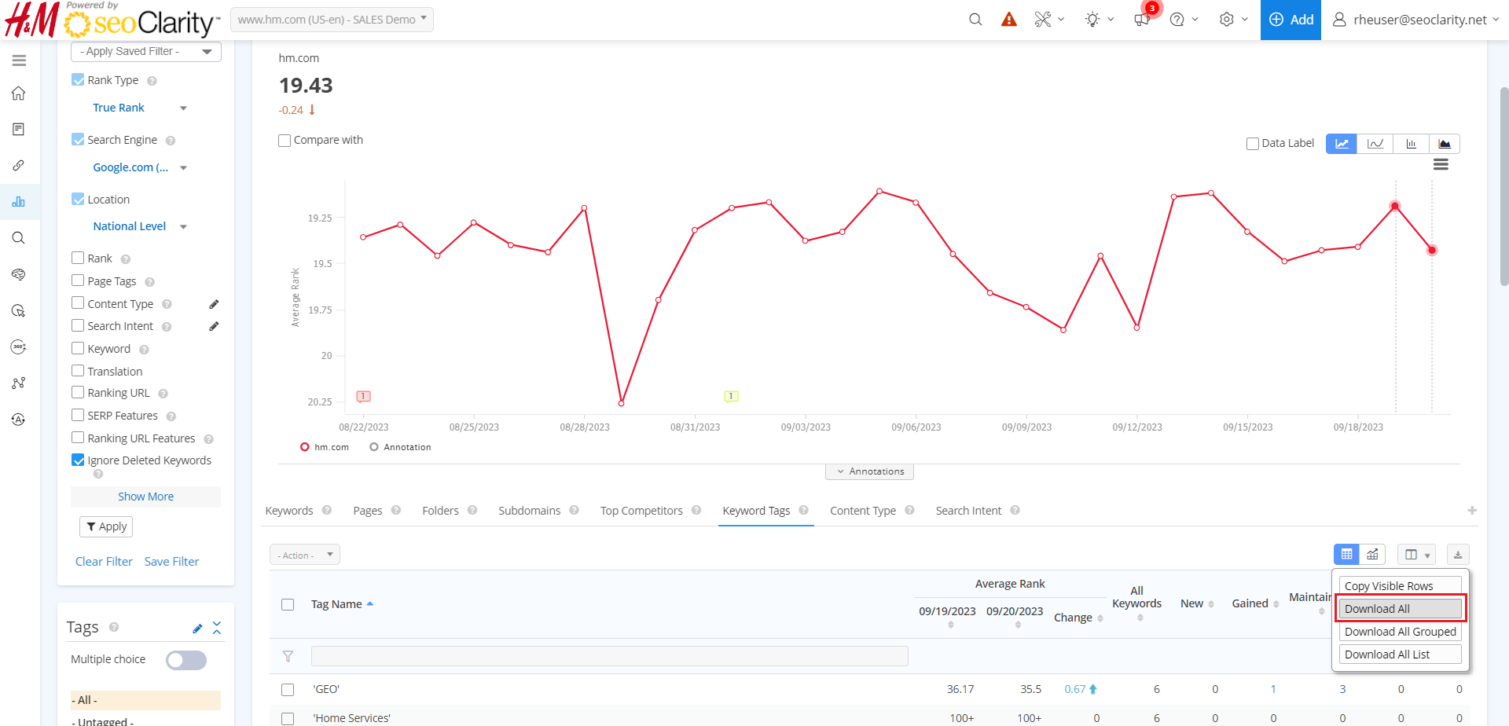Select Download All Grouped menu option
The width and height of the screenshot is (1509, 726).
point(1400,632)
